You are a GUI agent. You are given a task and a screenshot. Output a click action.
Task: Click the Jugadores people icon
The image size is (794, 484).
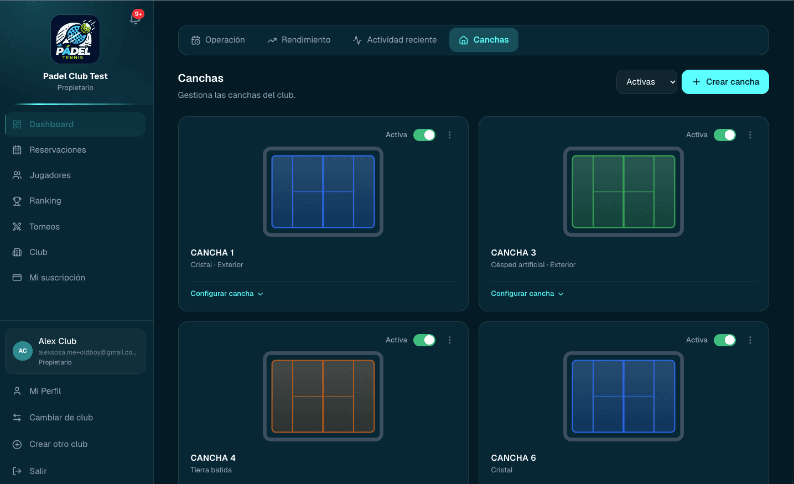pyautogui.click(x=17, y=175)
